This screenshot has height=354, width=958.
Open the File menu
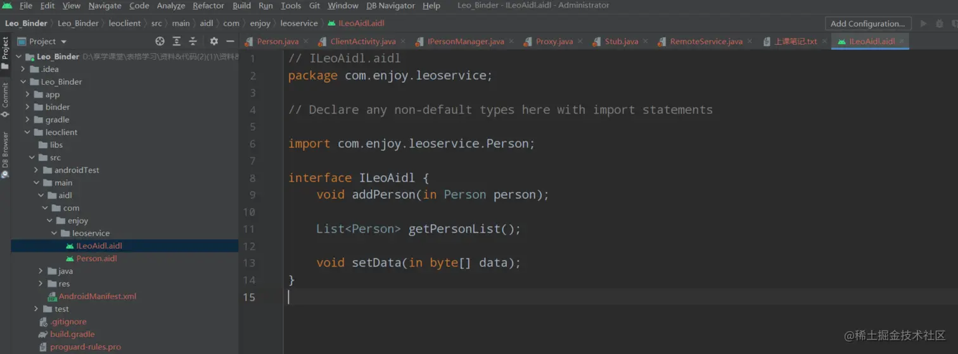coord(26,6)
